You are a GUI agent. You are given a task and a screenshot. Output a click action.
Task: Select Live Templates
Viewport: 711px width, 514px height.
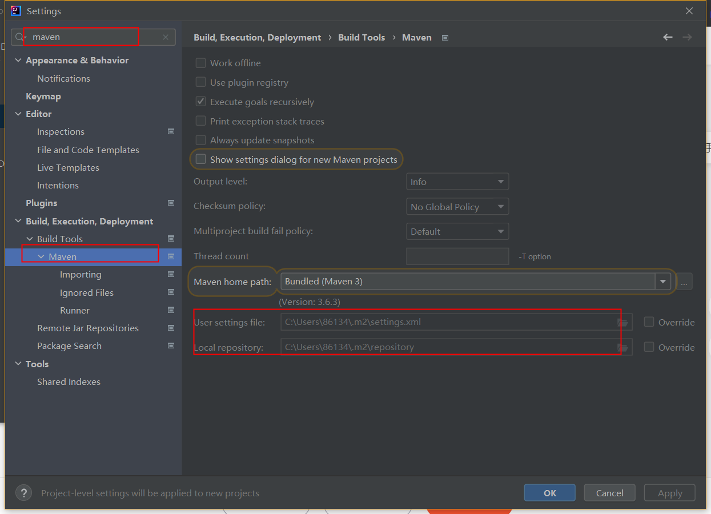coord(68,167)
